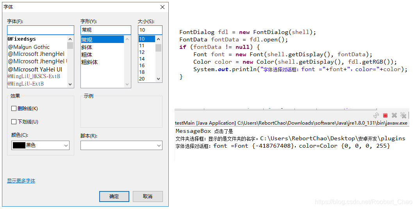
Task: Click the Remove Launch X icon
Action: click(394, 115)
